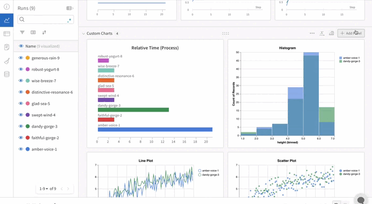Screen dimensions: 372x204
Task: Change the red color dot of faithful-gorge-2
Action: tap(28, 138)
